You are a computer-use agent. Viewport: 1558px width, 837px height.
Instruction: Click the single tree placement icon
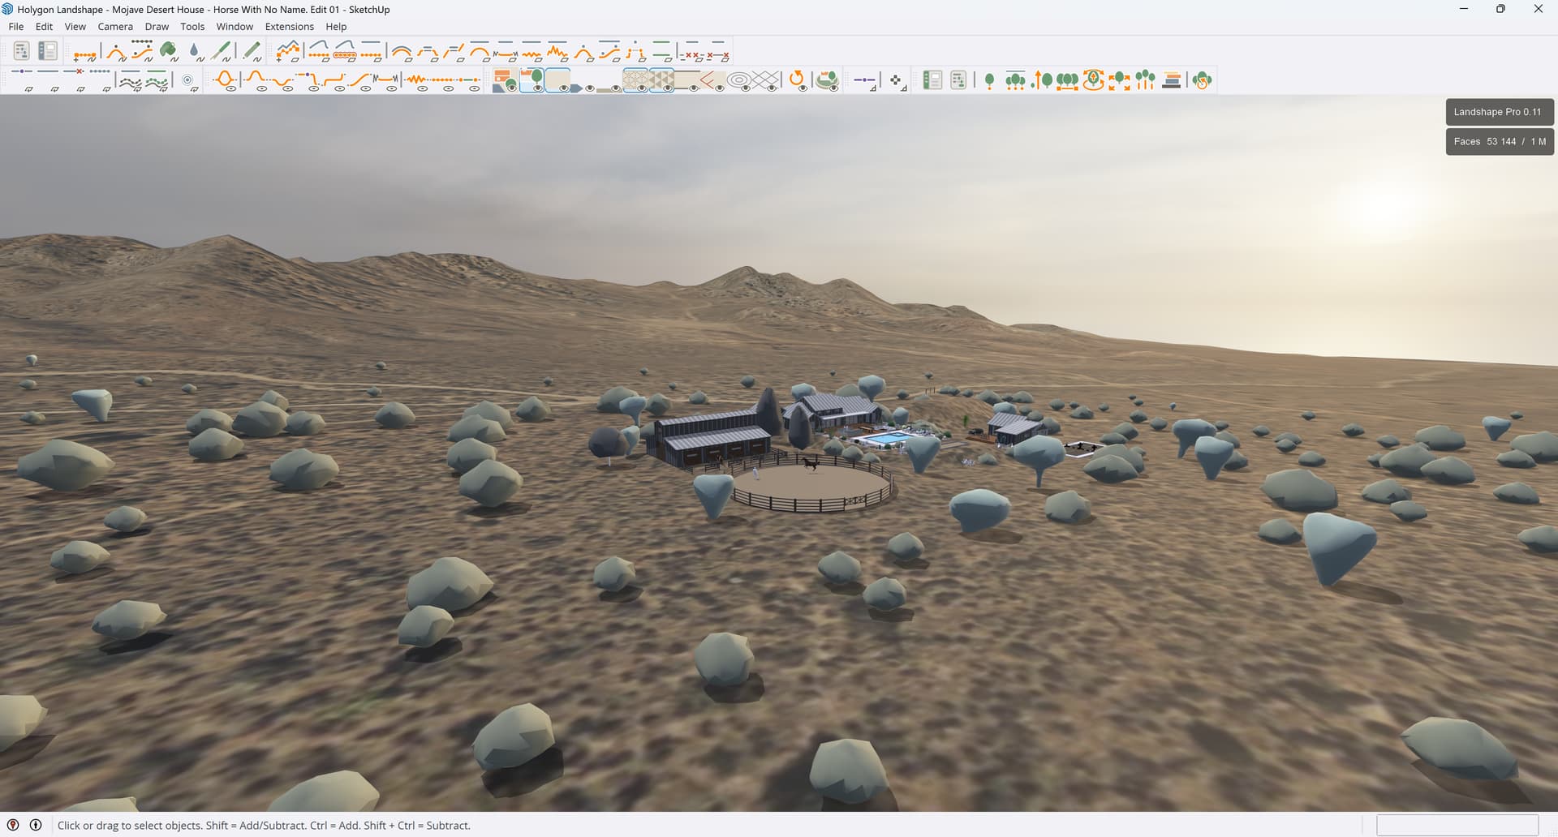tap(989, 79)
